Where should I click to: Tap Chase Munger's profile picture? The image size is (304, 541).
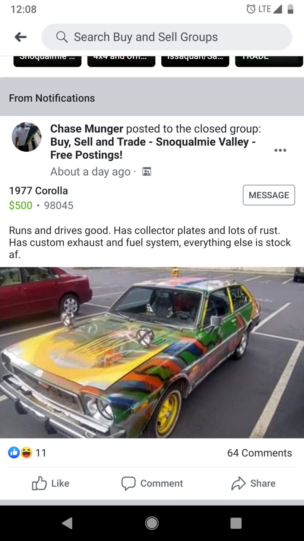pyautogui.click(x=27, y=137)
